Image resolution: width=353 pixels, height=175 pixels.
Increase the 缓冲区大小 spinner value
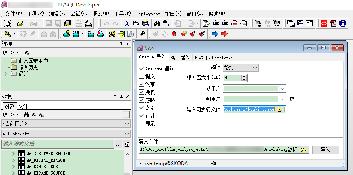tap(244, 76)
